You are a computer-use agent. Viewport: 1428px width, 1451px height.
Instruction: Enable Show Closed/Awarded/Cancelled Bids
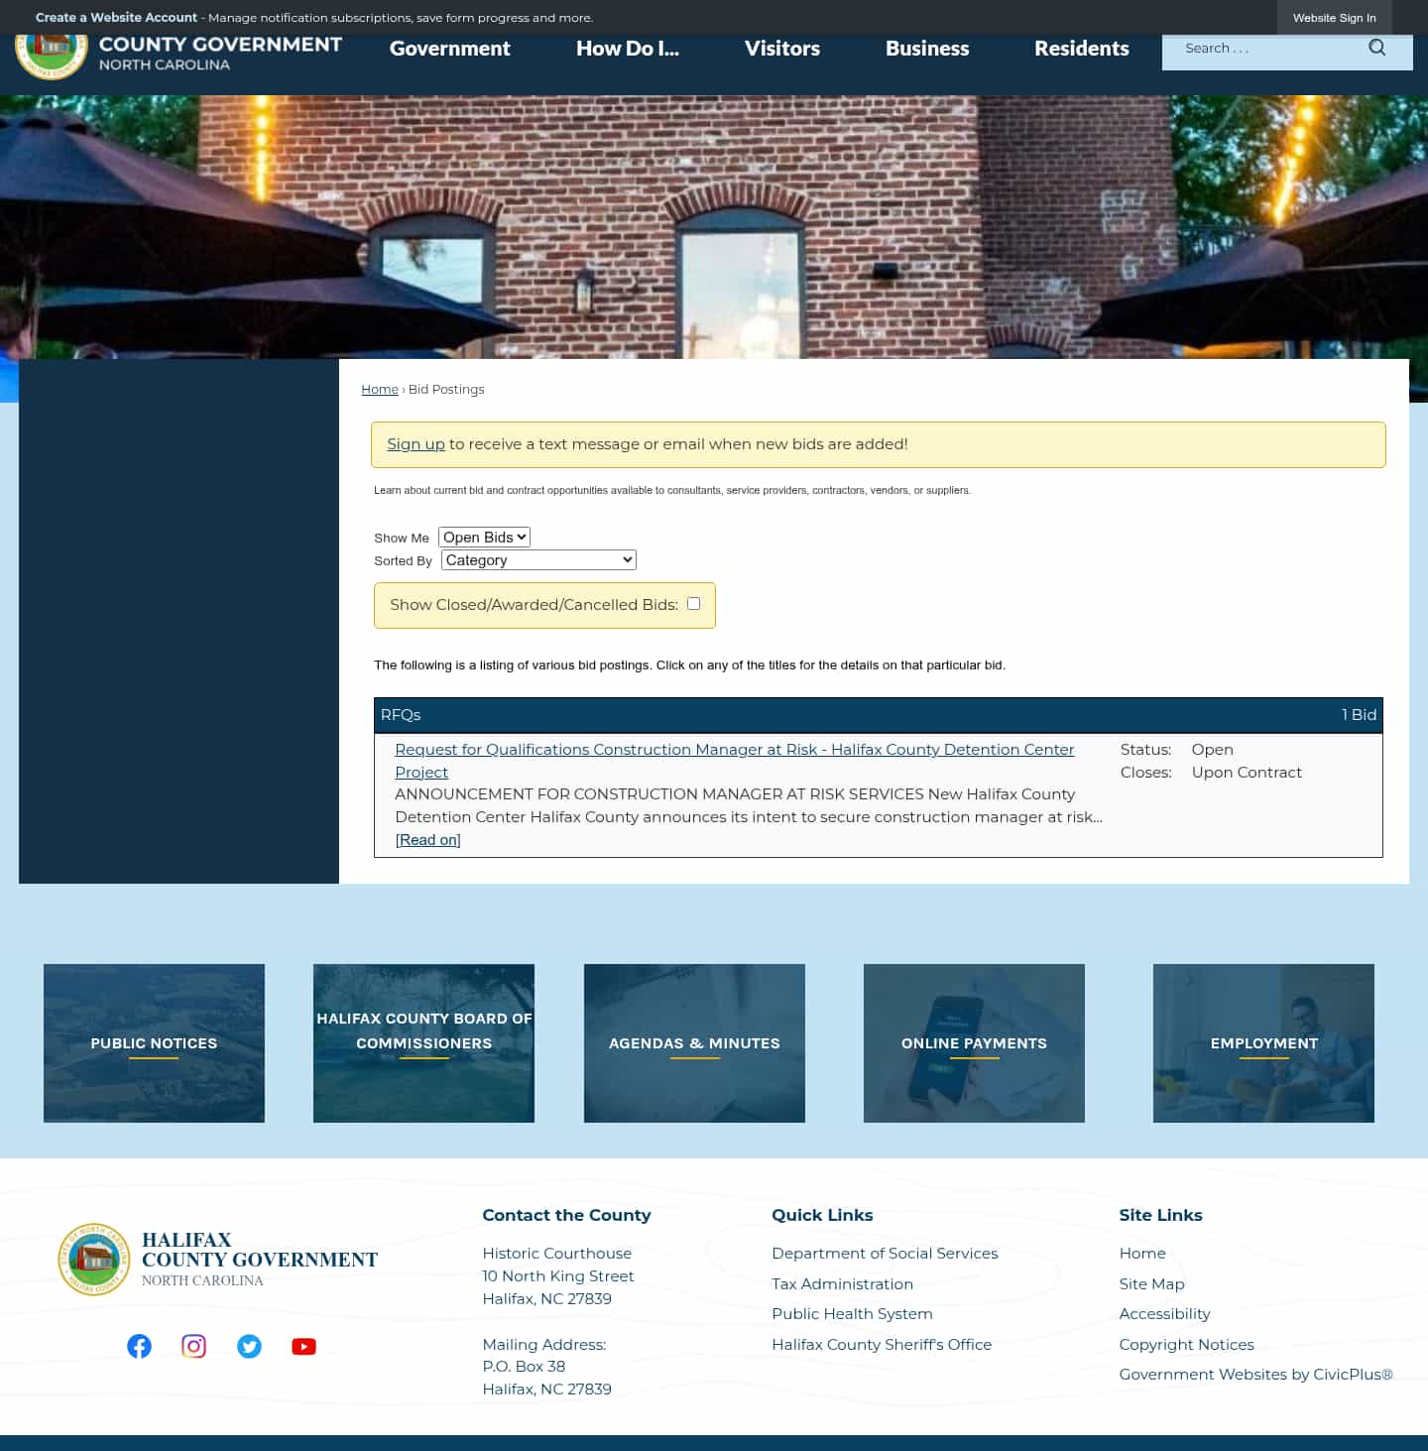click(x=693, y=603)
